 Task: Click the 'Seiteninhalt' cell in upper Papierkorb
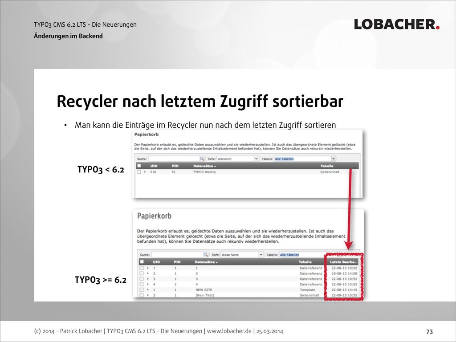coord(330,172)
